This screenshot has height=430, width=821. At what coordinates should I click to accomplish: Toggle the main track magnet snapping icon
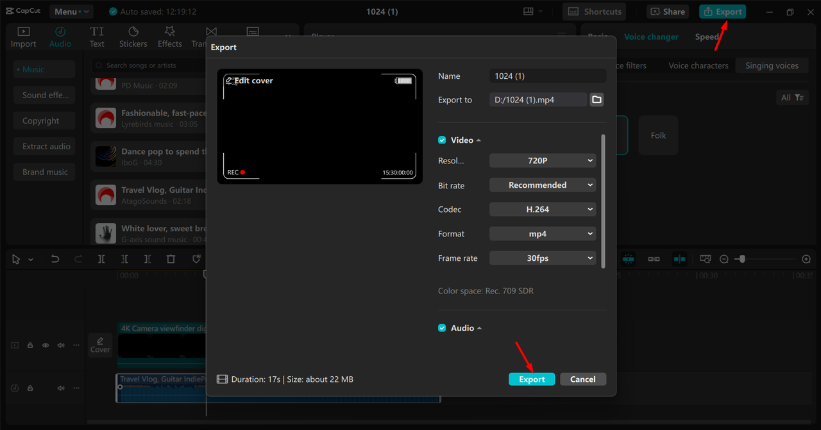click(x=628, y=259)
